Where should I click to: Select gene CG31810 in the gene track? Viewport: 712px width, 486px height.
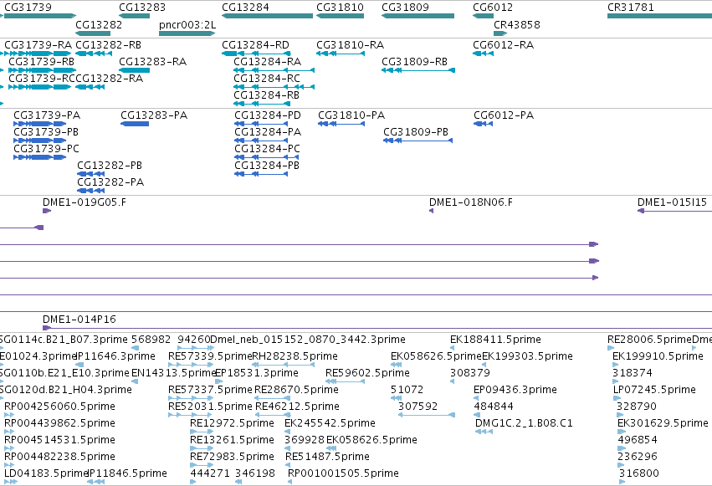(340, 16)
